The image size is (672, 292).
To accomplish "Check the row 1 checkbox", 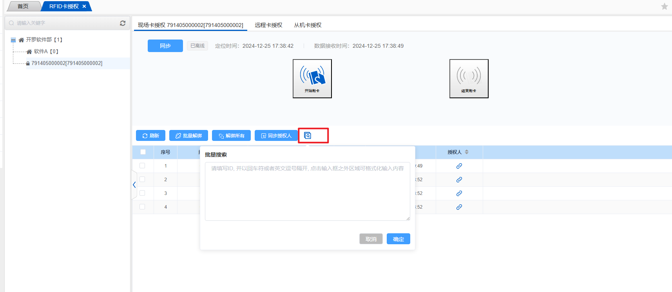I will coord(142,166).
